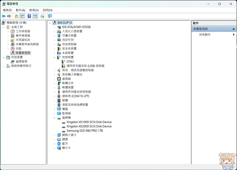
Task: Click the 磁碟管理 disk icon in left tree
Action: 13,62
